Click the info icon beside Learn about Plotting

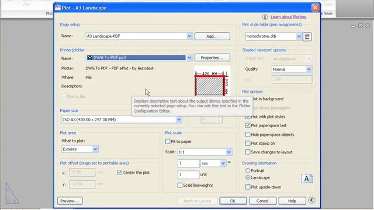pos(265,17)
